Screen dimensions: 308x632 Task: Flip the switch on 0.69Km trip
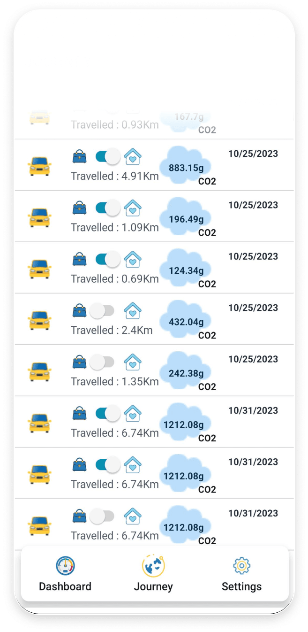pyautogui.click(x=107, y=259)
